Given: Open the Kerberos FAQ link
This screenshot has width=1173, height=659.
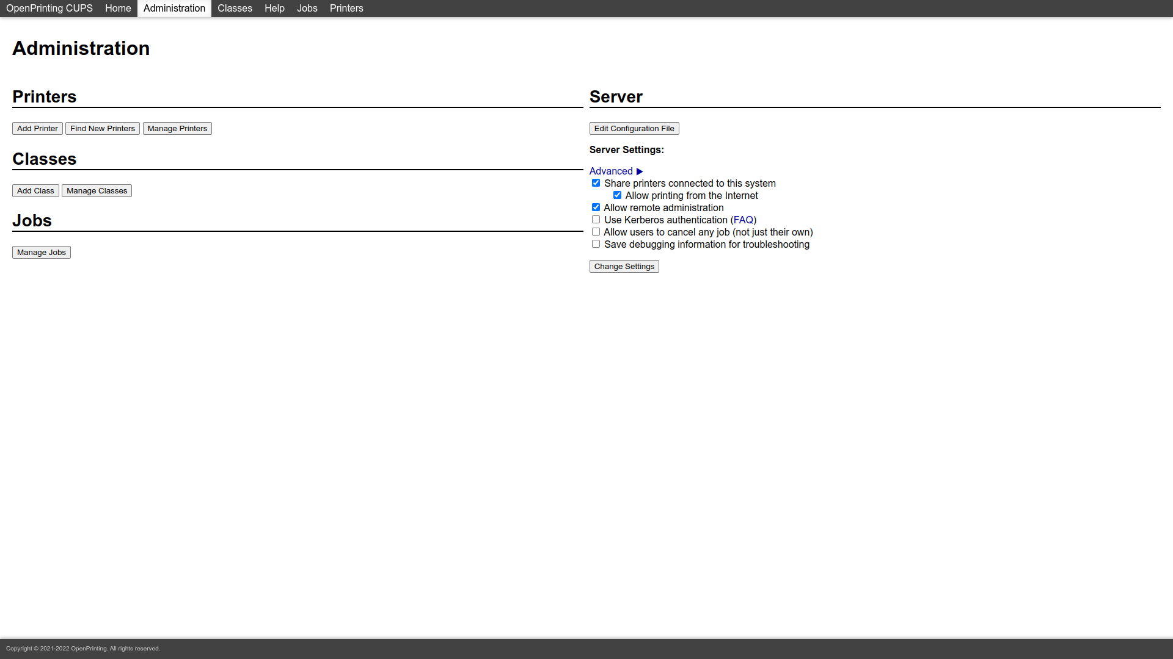Looking at the screenshot, I should (x=743, y=220).
